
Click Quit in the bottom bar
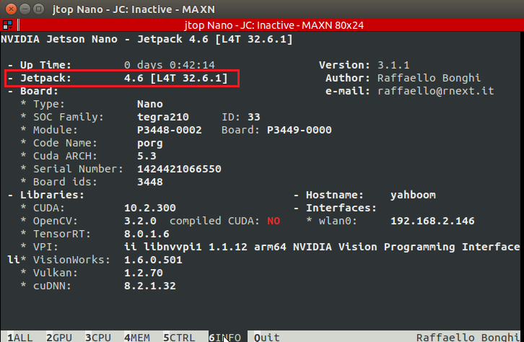[267, 337]
